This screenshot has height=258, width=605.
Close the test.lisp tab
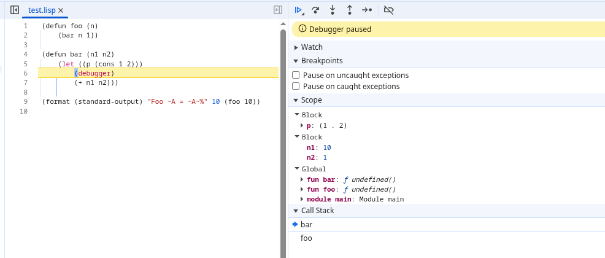point(61,10)
